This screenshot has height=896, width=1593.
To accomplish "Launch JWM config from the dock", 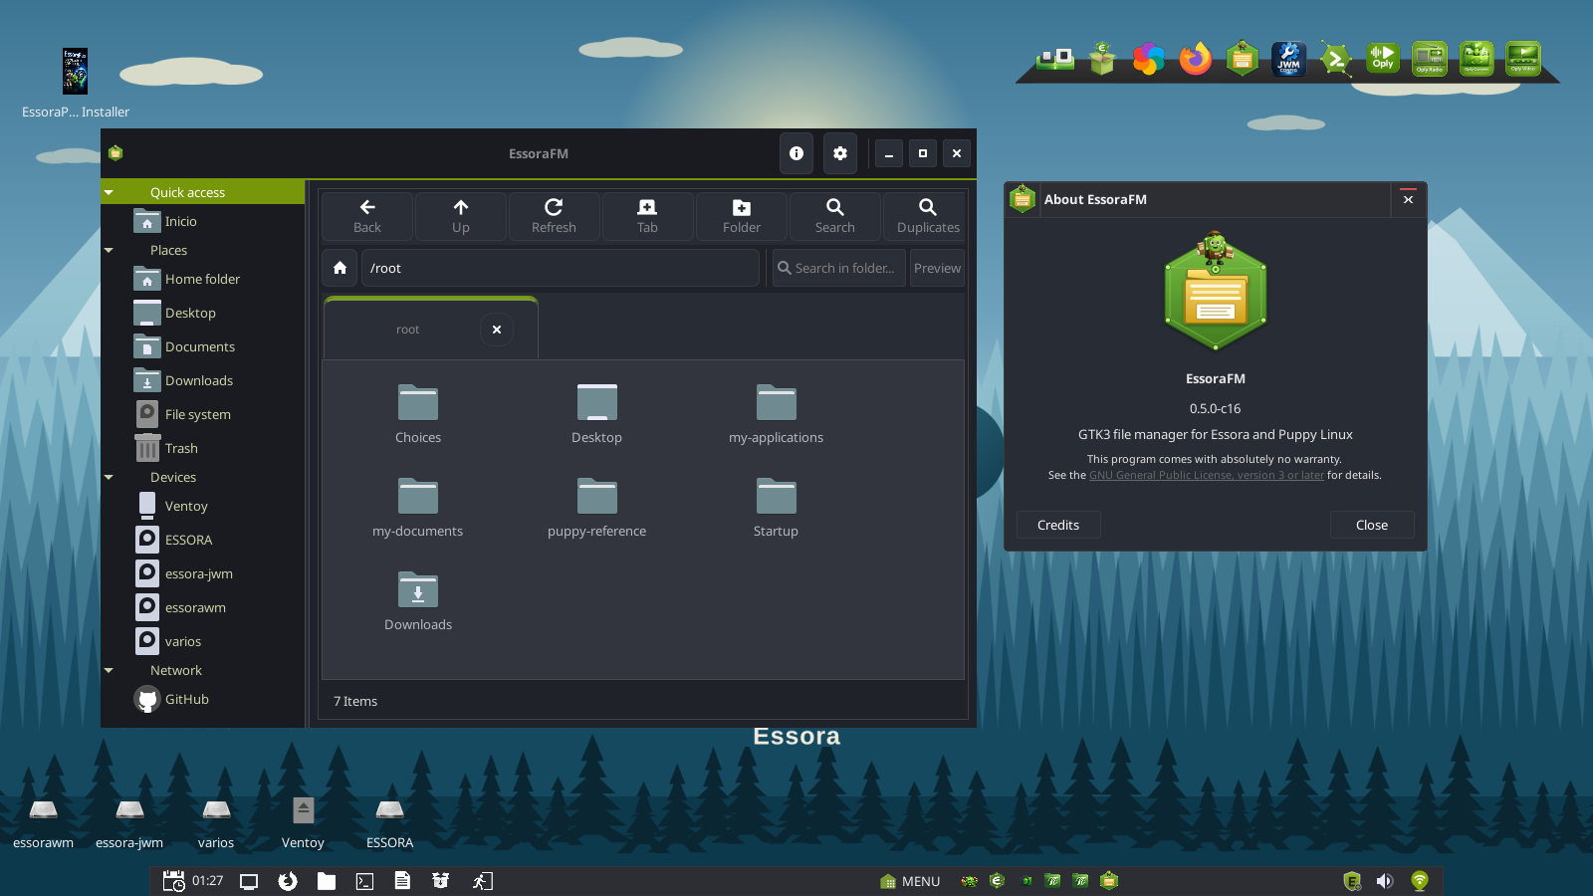I will pyautogui.click(x=1289, y=59).
